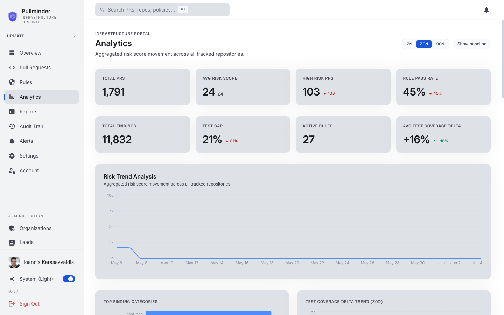The image size is (504, 315).
Task: Select the 7d time range
Action: 409,44
